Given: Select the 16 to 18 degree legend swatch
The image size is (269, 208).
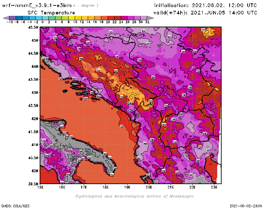Looking at the screenshot, I should tap(98, 18).
